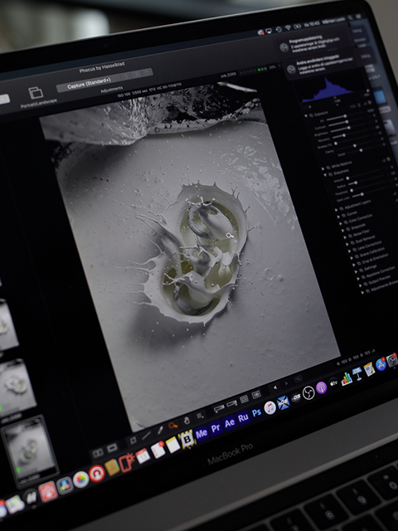Click the Scene Calibration section label

tap(371, 252)
